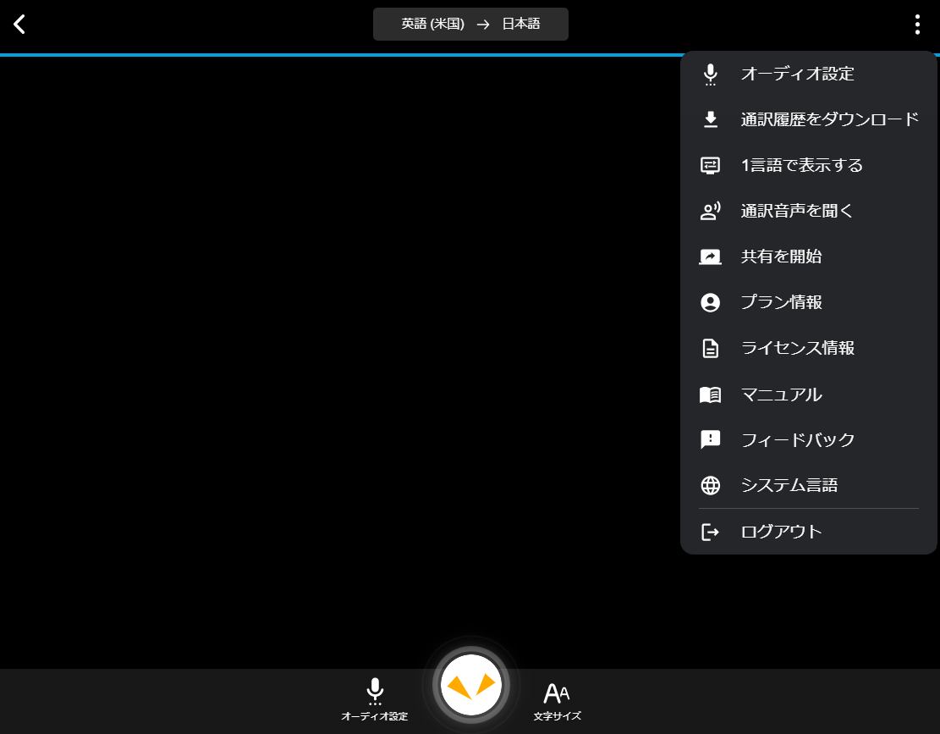The width and height of the screenshot is (940, 734).
Task: Tap the central translation microphone button
Action: [x=470, y=684]
